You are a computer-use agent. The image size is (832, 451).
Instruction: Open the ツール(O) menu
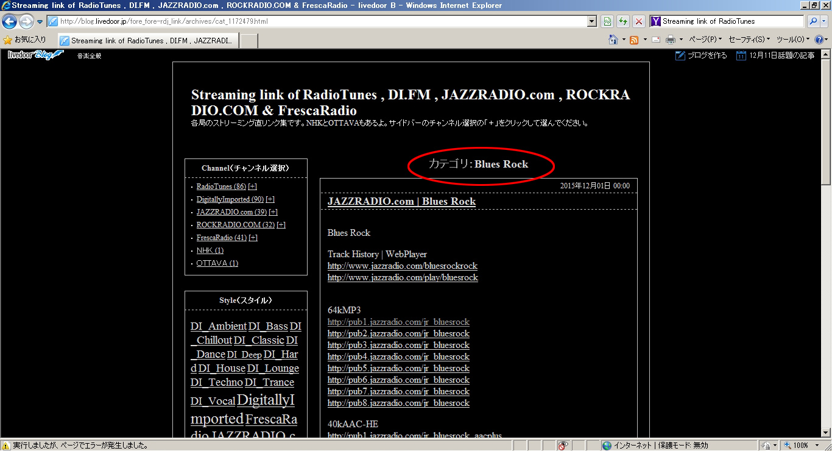pos(793,40)
